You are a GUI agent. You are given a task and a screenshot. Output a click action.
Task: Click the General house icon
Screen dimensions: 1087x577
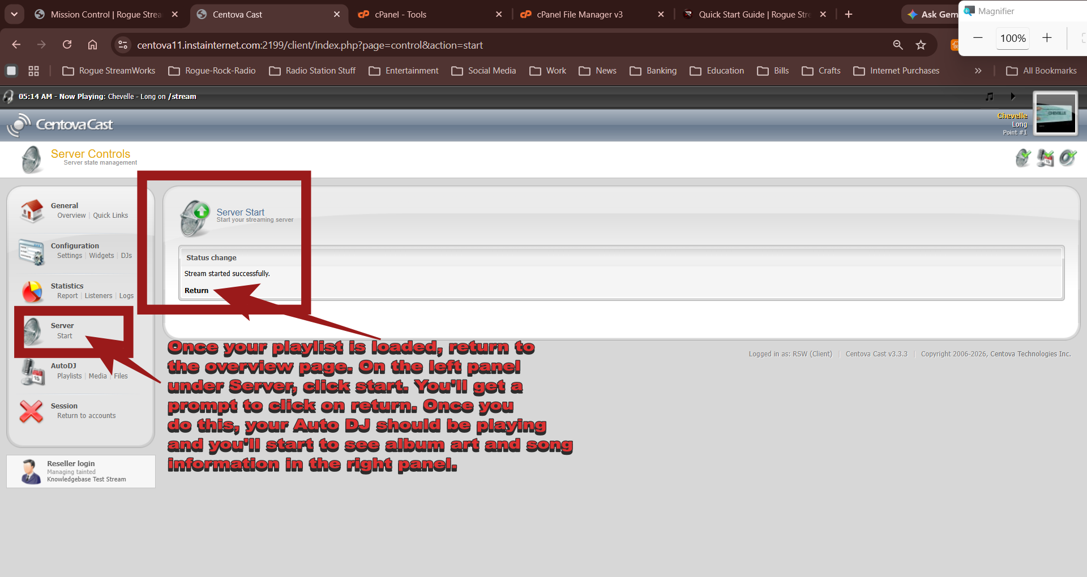(32, 210)
